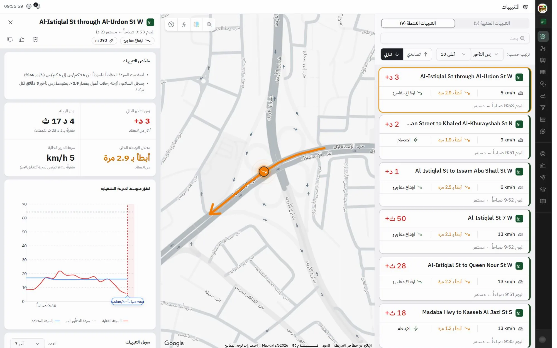The height and width of the screenshot is (348, 557).
Task: Click the 9:53 chart time marker label
Action: pyautogui.click(x=128, y=302)
